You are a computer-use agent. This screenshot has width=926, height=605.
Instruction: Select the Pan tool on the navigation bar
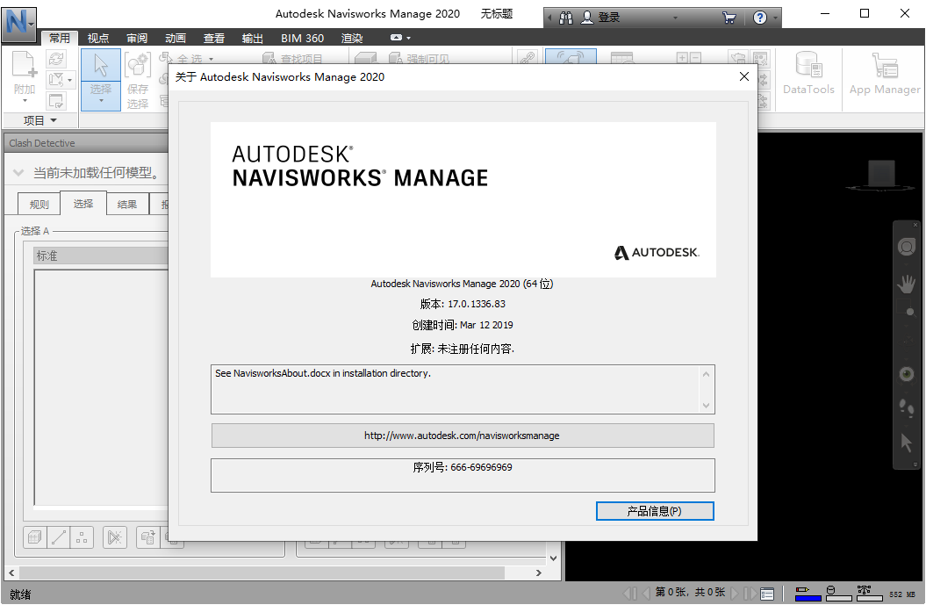(907, 283)
